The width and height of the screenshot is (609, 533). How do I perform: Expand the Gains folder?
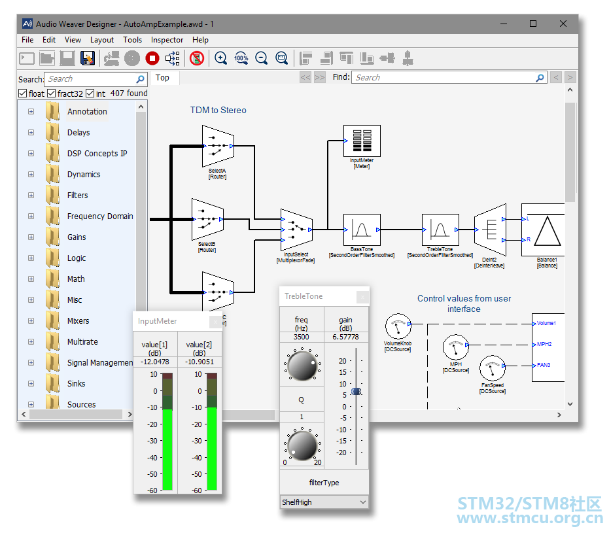coord(31,237)
